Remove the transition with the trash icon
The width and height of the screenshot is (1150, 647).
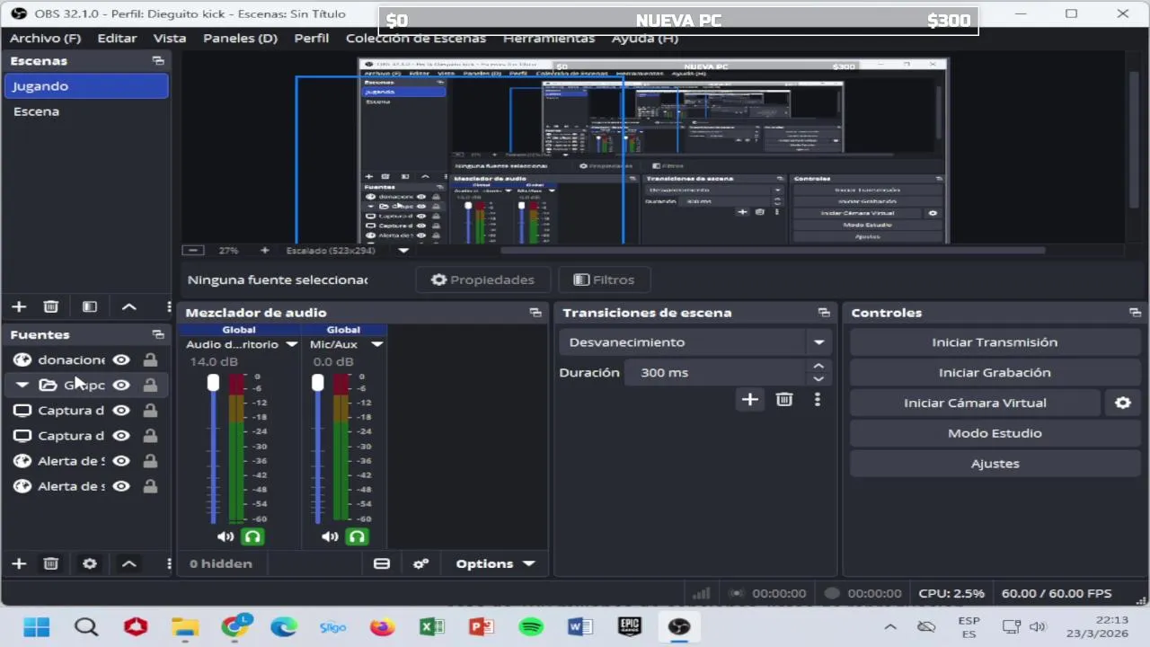click(x=784, y=400)
